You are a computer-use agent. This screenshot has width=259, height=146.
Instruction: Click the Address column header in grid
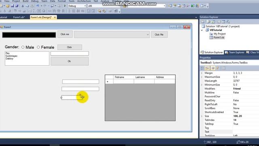[x=165, y=77]
